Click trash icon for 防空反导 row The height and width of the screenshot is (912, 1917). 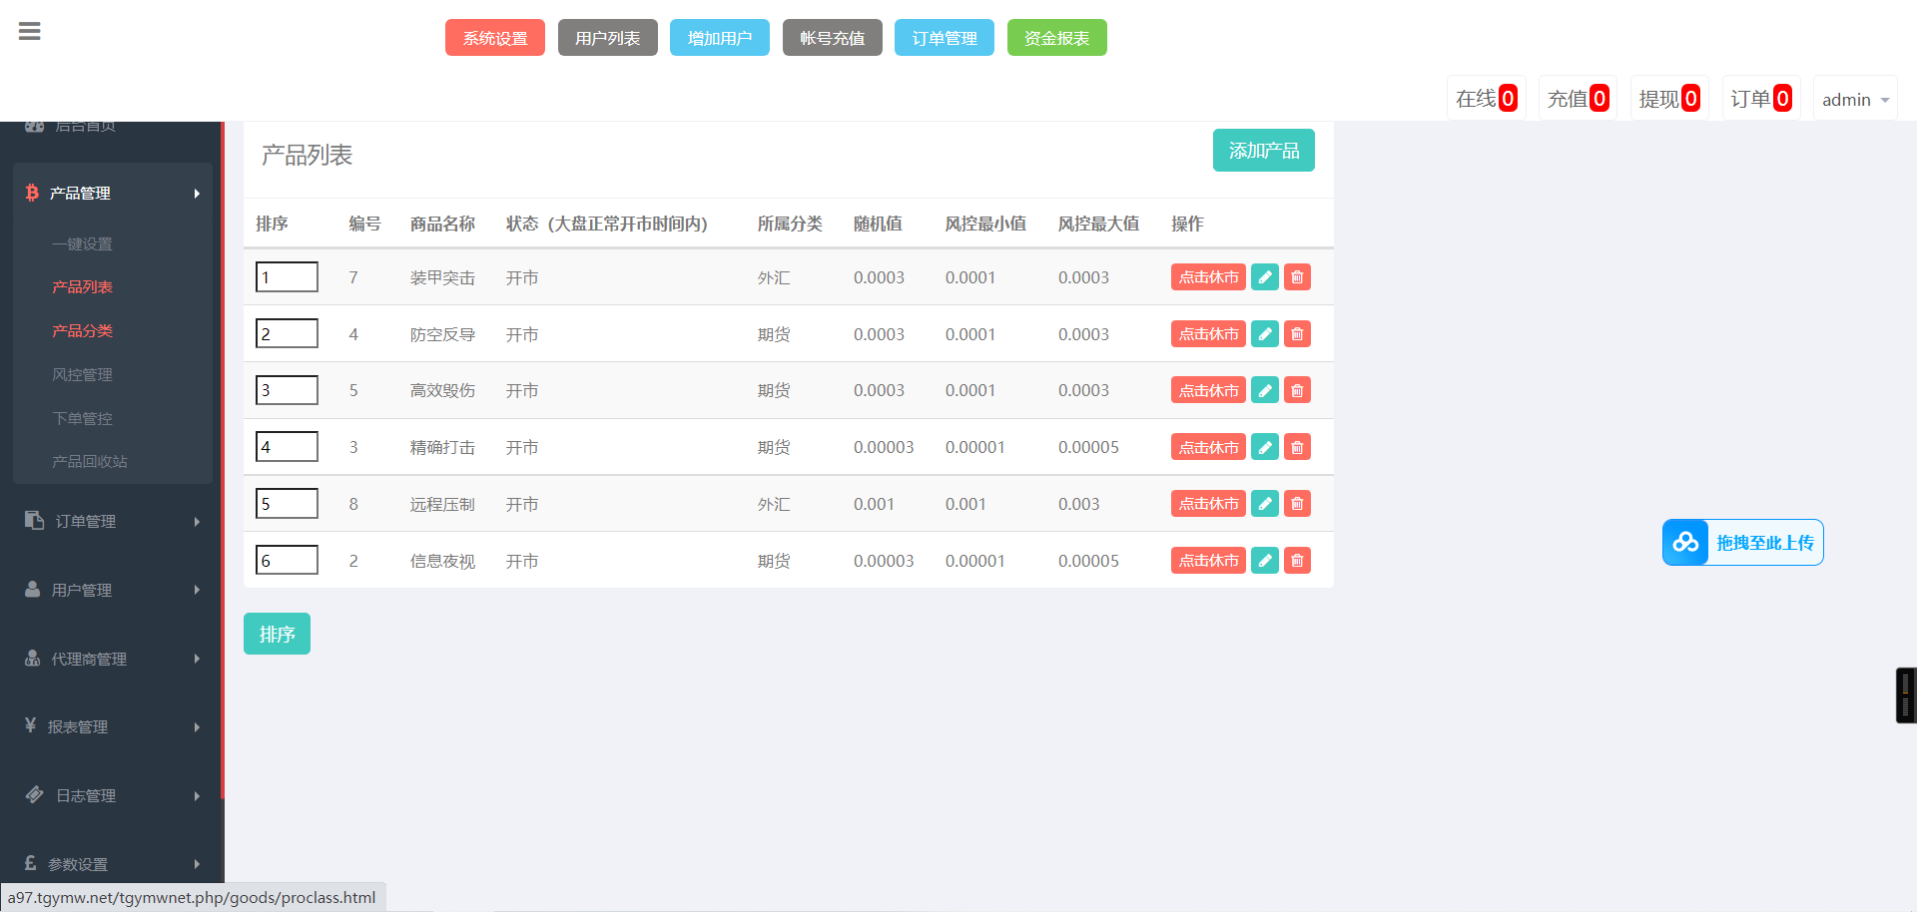click(1297, 334)
